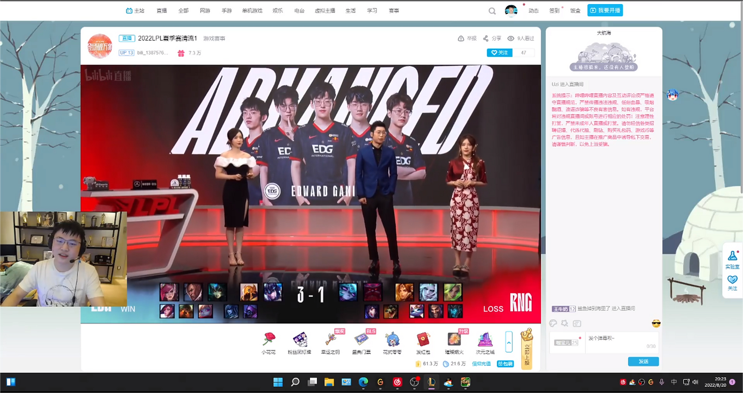
Task: Choose the 次元之城 gift icon
Action: pos(485,340)
